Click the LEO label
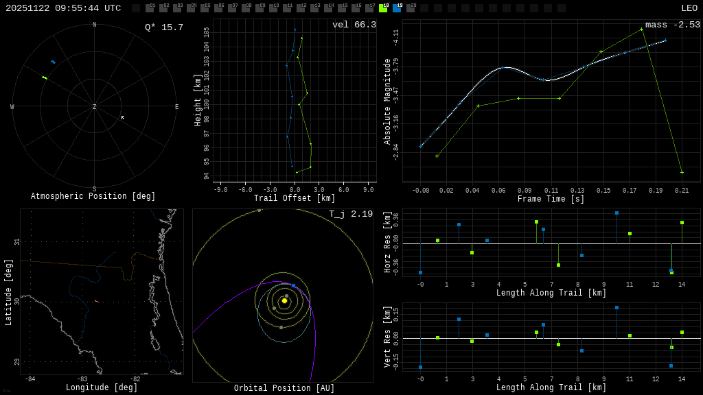 tap(689, 8)
